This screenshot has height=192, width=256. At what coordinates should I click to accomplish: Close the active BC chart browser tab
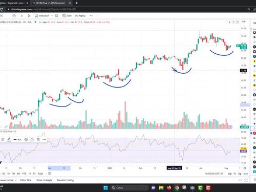(70, 3)
